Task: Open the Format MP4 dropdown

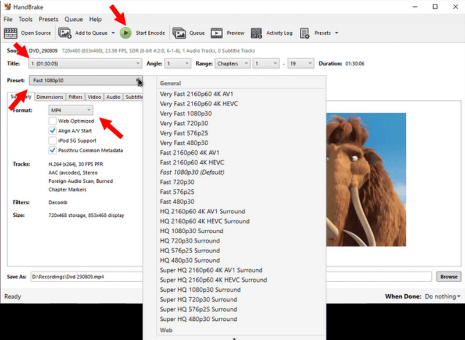Action: tap(70, 110)
